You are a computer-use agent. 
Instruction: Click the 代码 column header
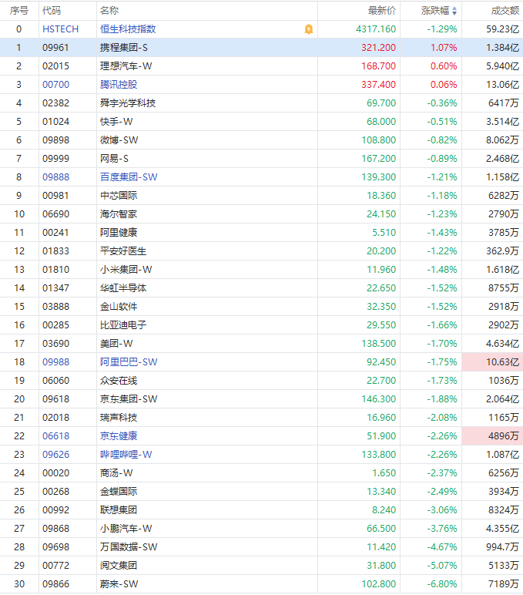(52, 11)
